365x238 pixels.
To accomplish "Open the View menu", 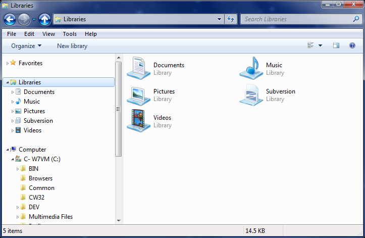I will (x=48, y=34).
